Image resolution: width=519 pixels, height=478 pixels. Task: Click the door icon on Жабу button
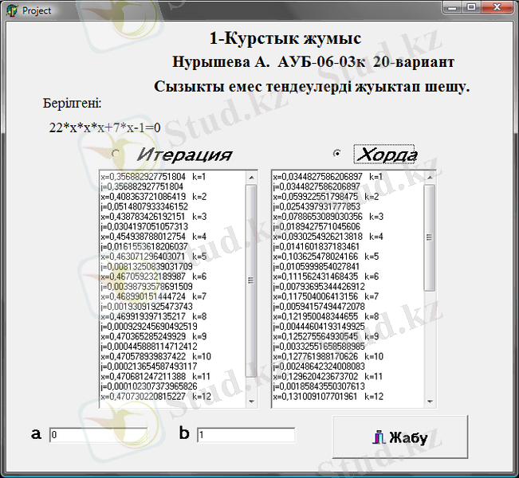coord(379,437)
